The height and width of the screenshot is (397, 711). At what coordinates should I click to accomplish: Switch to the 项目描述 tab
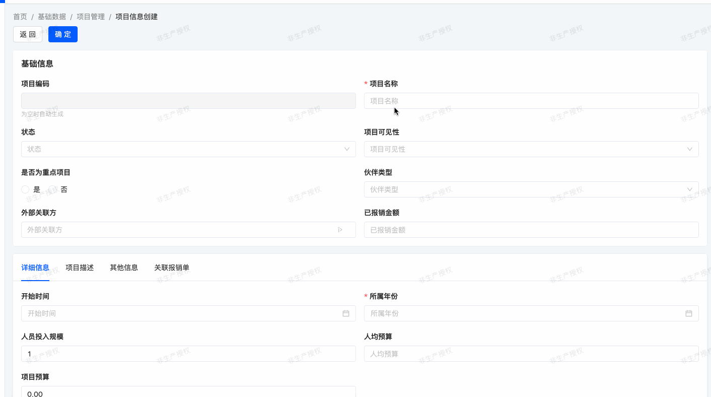[80, 268]
